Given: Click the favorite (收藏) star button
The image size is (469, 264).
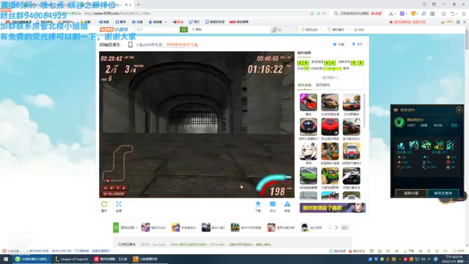Looking at the screenshot, I should click(x=339, y=45).
